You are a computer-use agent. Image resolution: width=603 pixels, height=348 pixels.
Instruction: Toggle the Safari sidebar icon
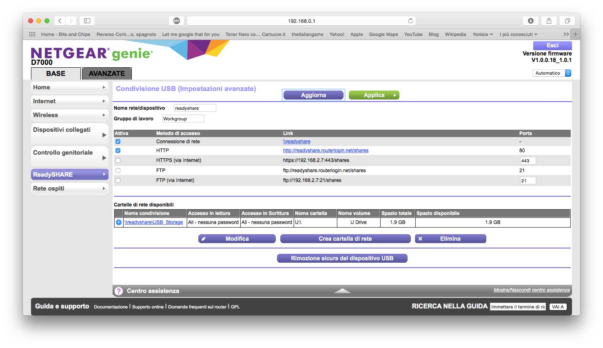pyautogui.click(x=87, y=21)
